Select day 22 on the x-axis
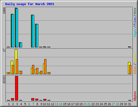Viewport: 138px width, 107px height. 93,104
